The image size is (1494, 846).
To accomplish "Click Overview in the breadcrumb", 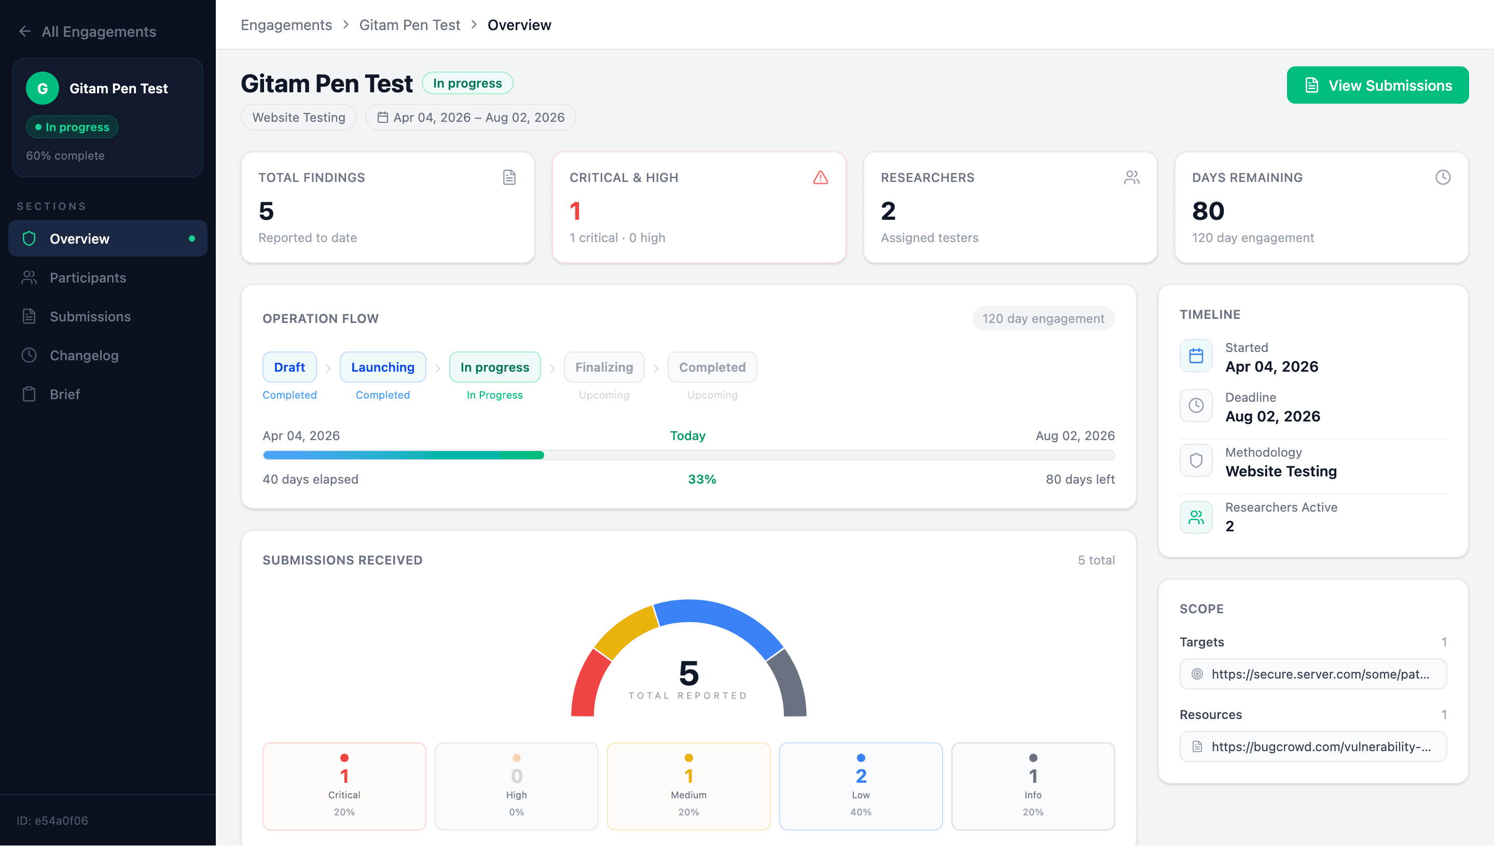I will (x=519, y=25).
